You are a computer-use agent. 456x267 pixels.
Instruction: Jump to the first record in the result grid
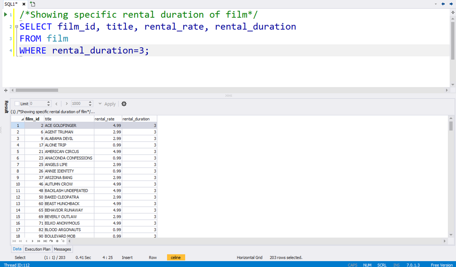[14, 241]
